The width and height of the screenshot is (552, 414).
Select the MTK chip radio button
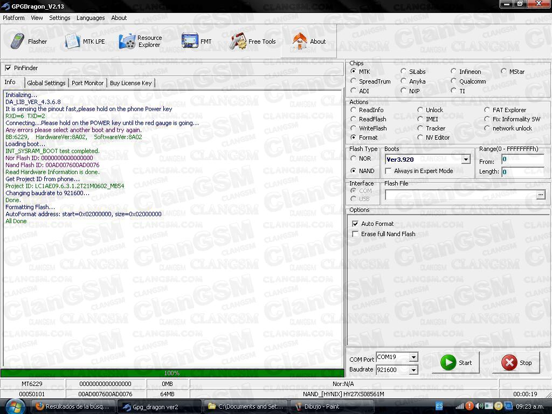[353, 72]
